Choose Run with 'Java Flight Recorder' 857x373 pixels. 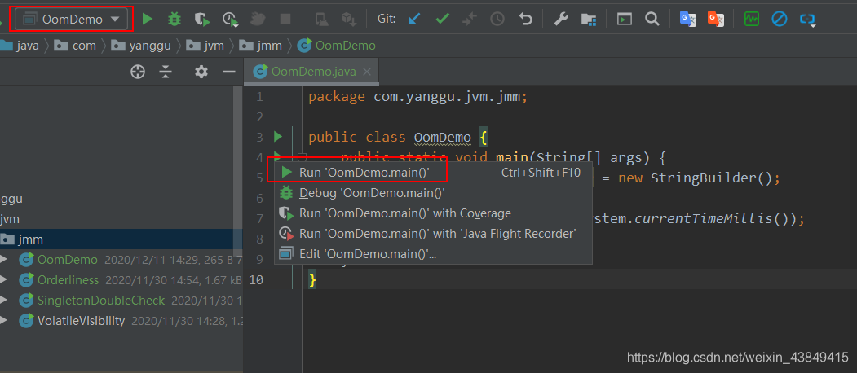433,234
